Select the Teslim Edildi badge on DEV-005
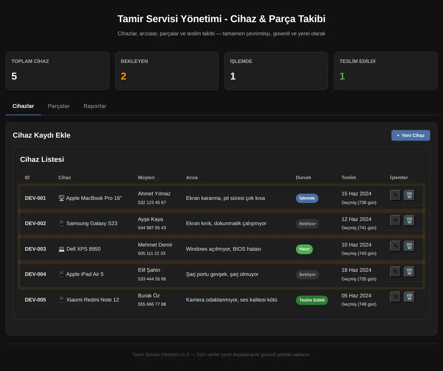 (x=312, y=300)
